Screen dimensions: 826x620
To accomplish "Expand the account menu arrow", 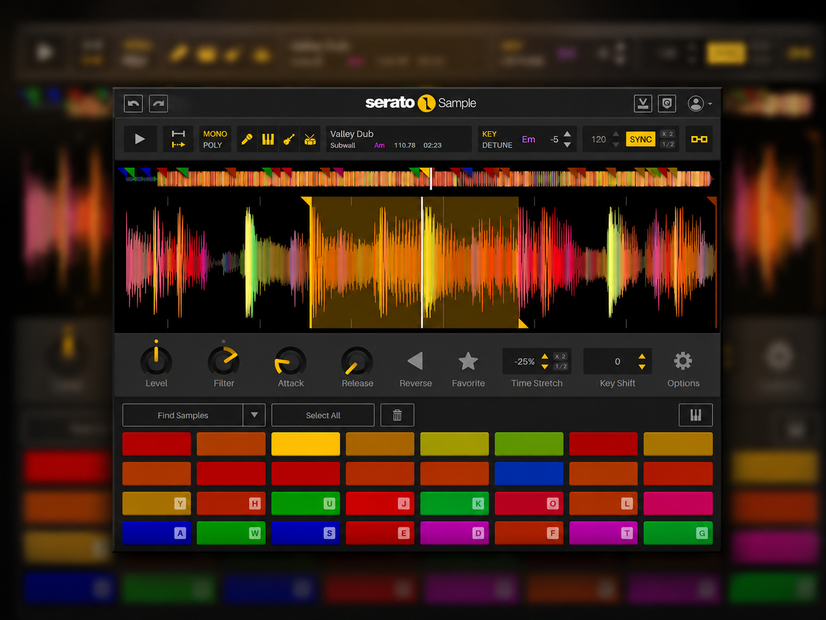I will point(710,104).
